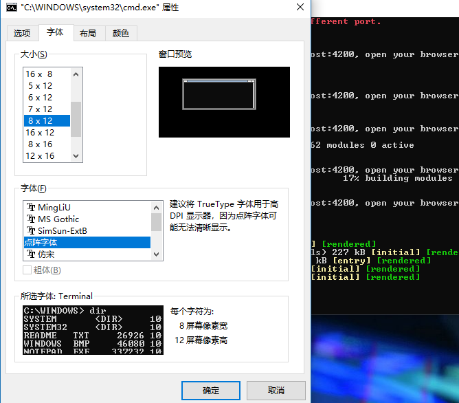Switch to the 选项 tab

(x=22, y=34)
